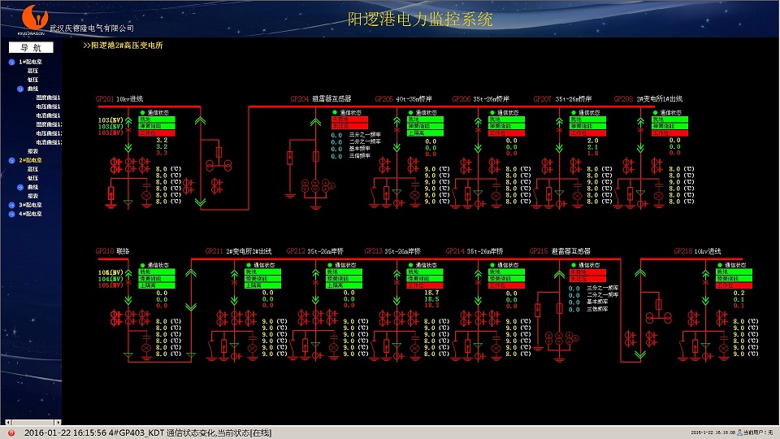The width and height of the screenshot is (780, 439).
Task: Select the GP207 indicator lamp symbol
Action: click(x=577, y=196)
